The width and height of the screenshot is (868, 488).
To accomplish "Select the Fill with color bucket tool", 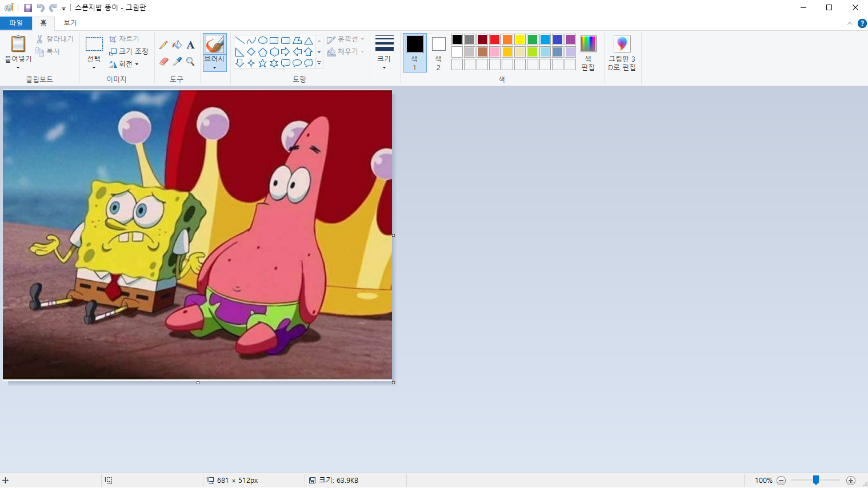I will pos(177,45).
